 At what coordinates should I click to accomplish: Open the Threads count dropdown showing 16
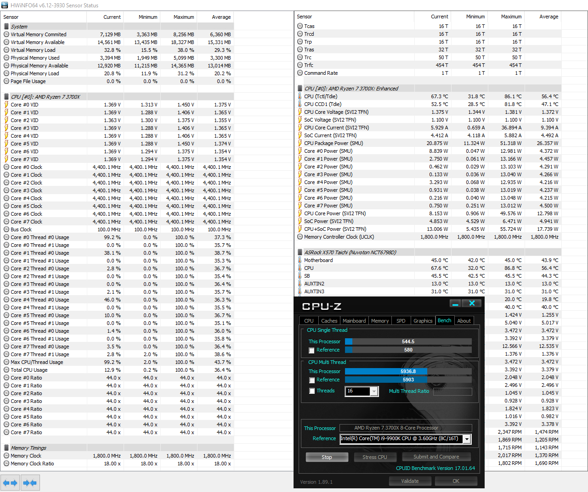[374, 391]
